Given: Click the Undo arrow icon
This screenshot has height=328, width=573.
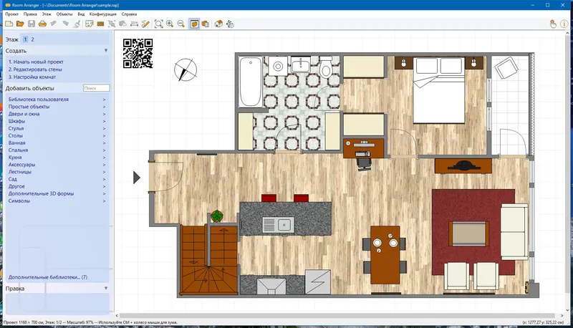Looking at the screenshot, I should [x=54, y=24].
